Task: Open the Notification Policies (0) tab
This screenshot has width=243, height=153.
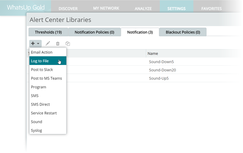Action: (94, 32)
